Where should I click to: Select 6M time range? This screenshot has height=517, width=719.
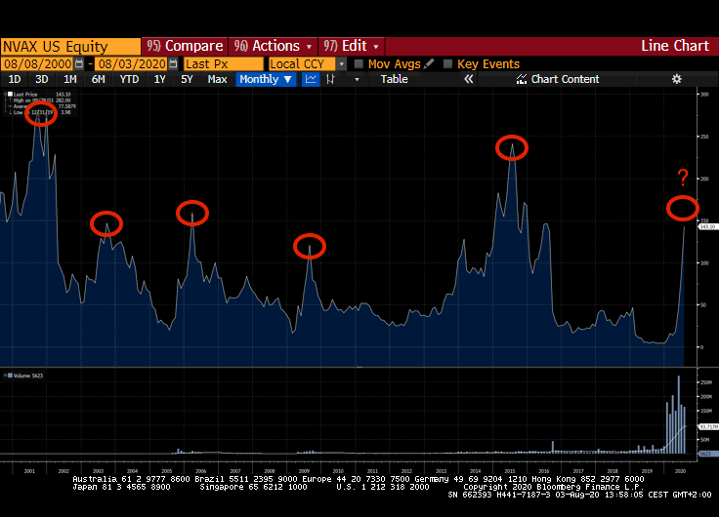tap(98, 79)
